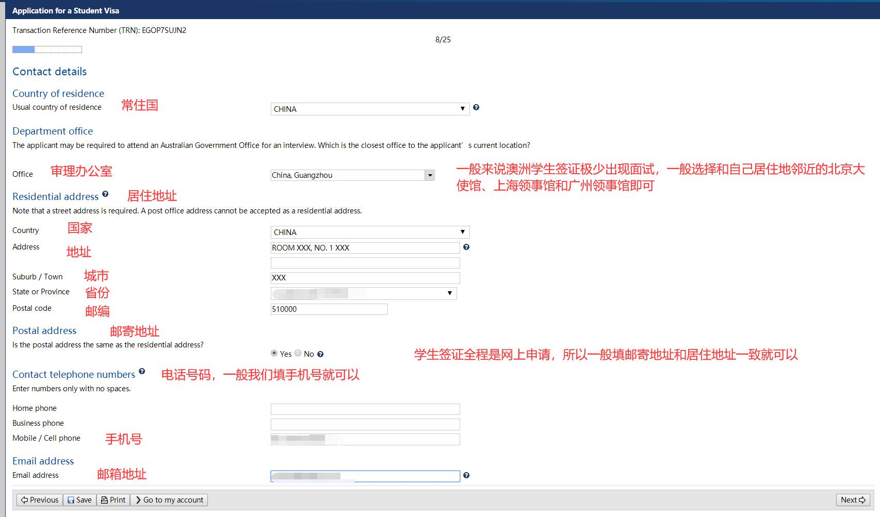Click help icon next to postal address Yes/No
Image resolution: width=880 pixels, height=517 pixels.
(x=320, y=354)
